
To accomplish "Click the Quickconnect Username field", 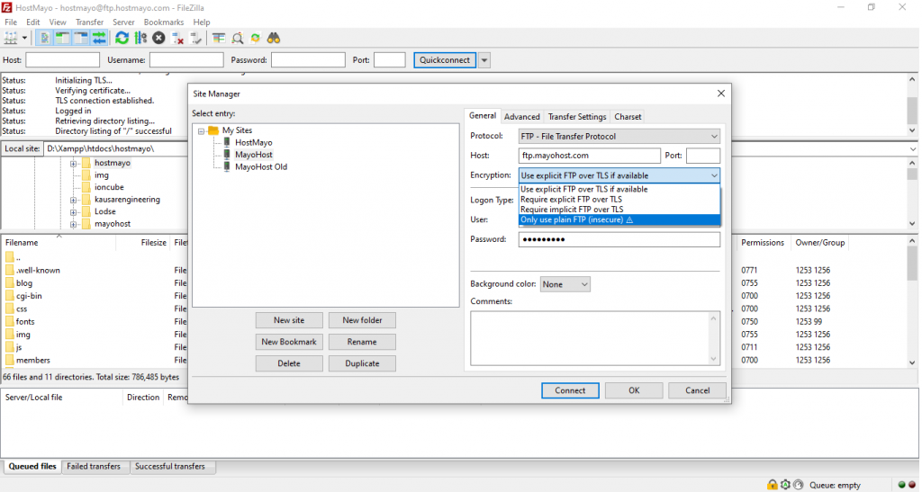I will click(186, 60).
